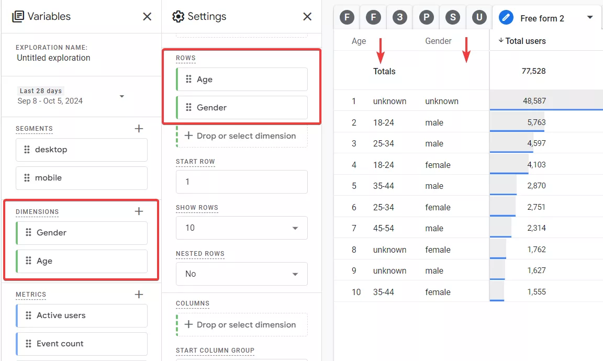Open the date range dropdown
This screenshot has height=361, width=603.
pyautogui.click(x=121, y=96)
